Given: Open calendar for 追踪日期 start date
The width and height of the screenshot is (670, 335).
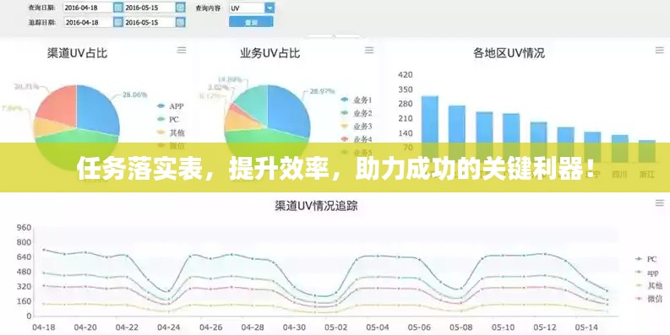Looking at the screenshot, I should click(x=118, y=22).
